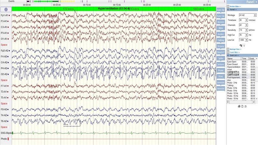The image size is (258, 145).
Task: Click the green Hyperventilation progress bar
Action: (114, 9)
